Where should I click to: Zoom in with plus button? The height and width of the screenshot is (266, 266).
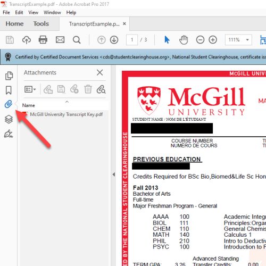tap(213, 40)
